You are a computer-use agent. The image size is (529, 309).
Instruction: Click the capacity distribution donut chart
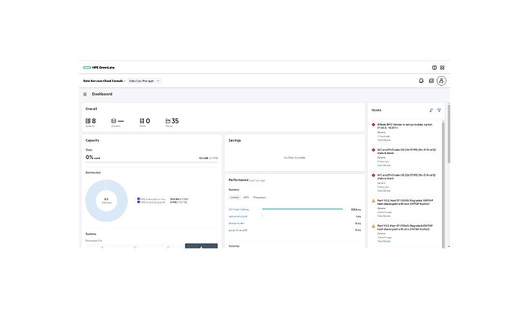point(106,201)
